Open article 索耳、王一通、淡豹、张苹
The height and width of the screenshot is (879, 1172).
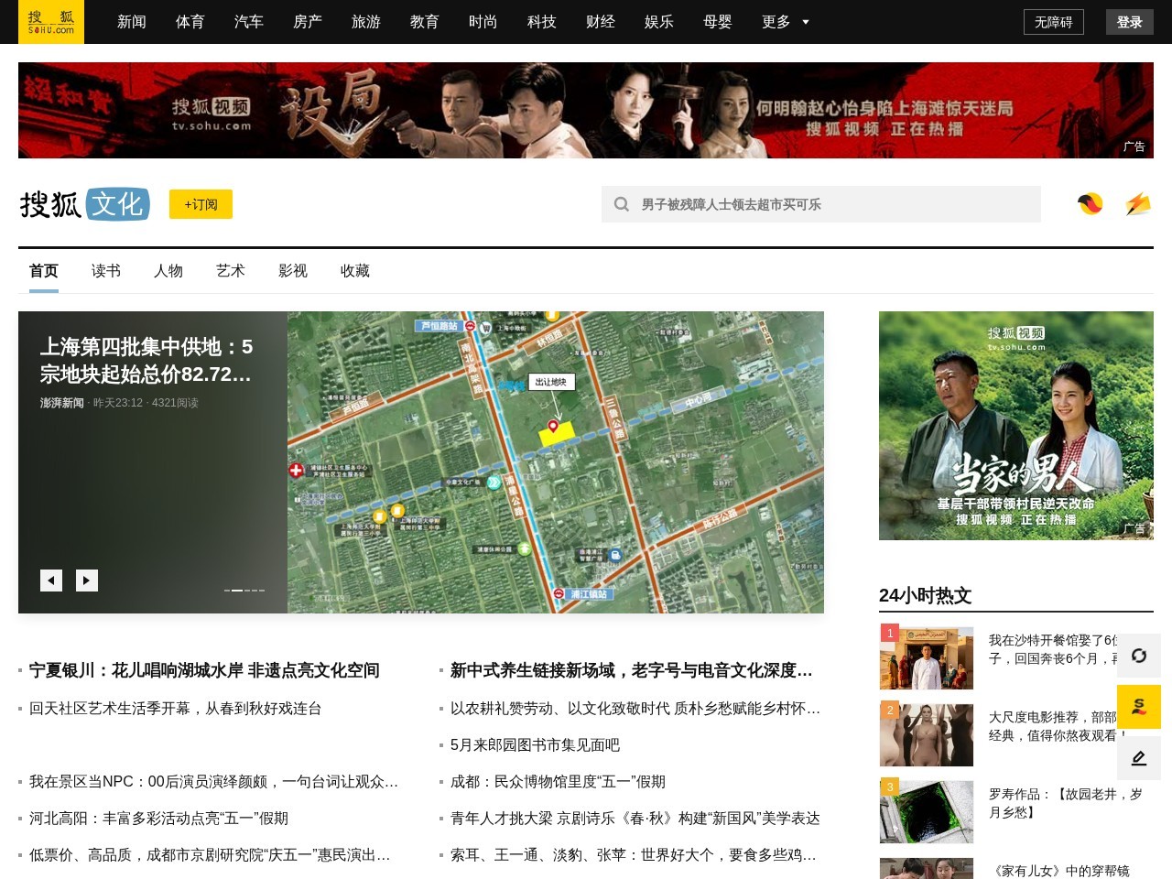[634, 855]
